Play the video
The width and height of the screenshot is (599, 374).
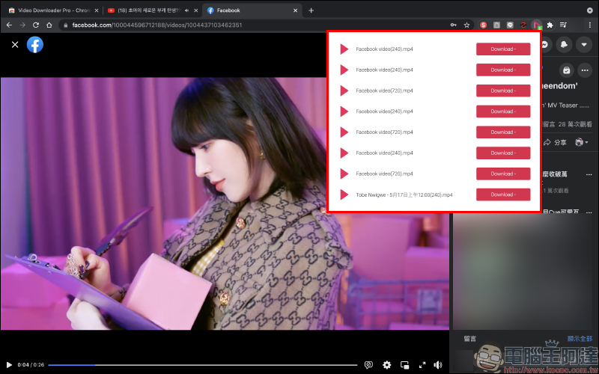9,365
